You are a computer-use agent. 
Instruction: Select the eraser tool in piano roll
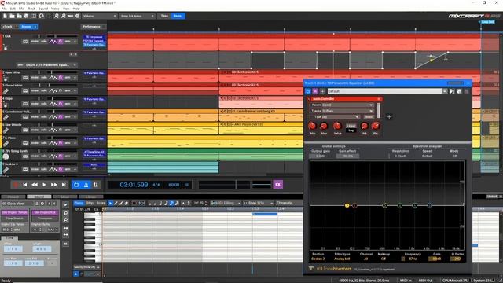coord(127,203)
